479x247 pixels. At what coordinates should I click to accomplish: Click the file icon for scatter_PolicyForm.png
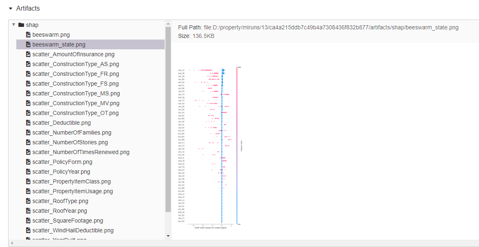pyautogui.click(x=29, y=162)
